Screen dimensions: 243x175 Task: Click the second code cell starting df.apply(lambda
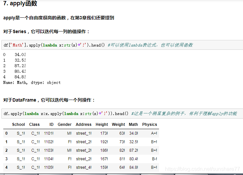tap(122, 113)
